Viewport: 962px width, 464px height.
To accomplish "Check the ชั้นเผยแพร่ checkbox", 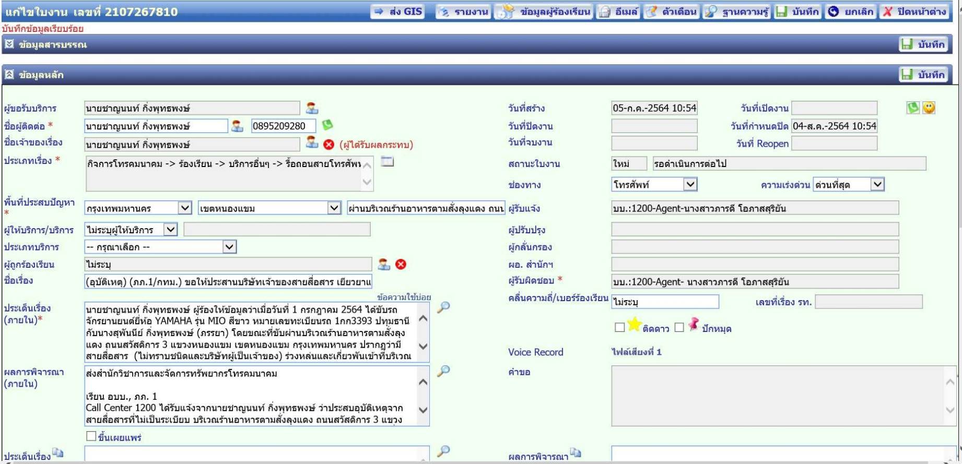I will click(91, 436).
